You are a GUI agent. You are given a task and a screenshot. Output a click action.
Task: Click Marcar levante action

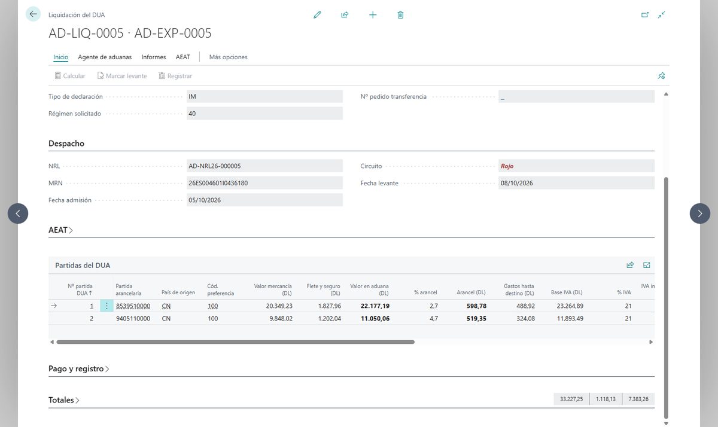pyautogui.click(x=122, y=76)
